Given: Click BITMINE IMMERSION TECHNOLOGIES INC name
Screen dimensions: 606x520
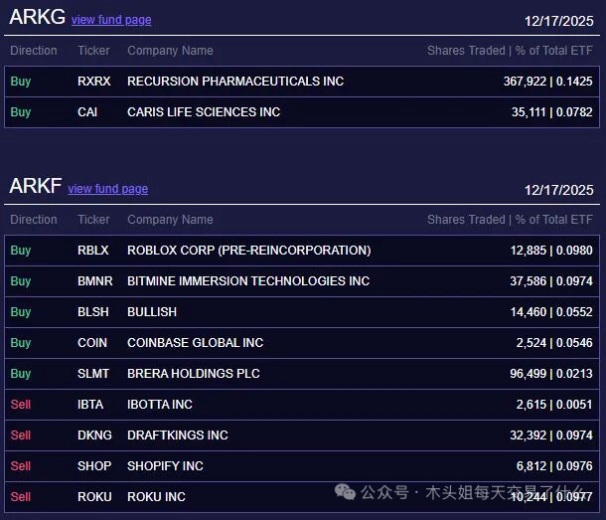Looking at the screenshot, I should (x=248, y=281).
